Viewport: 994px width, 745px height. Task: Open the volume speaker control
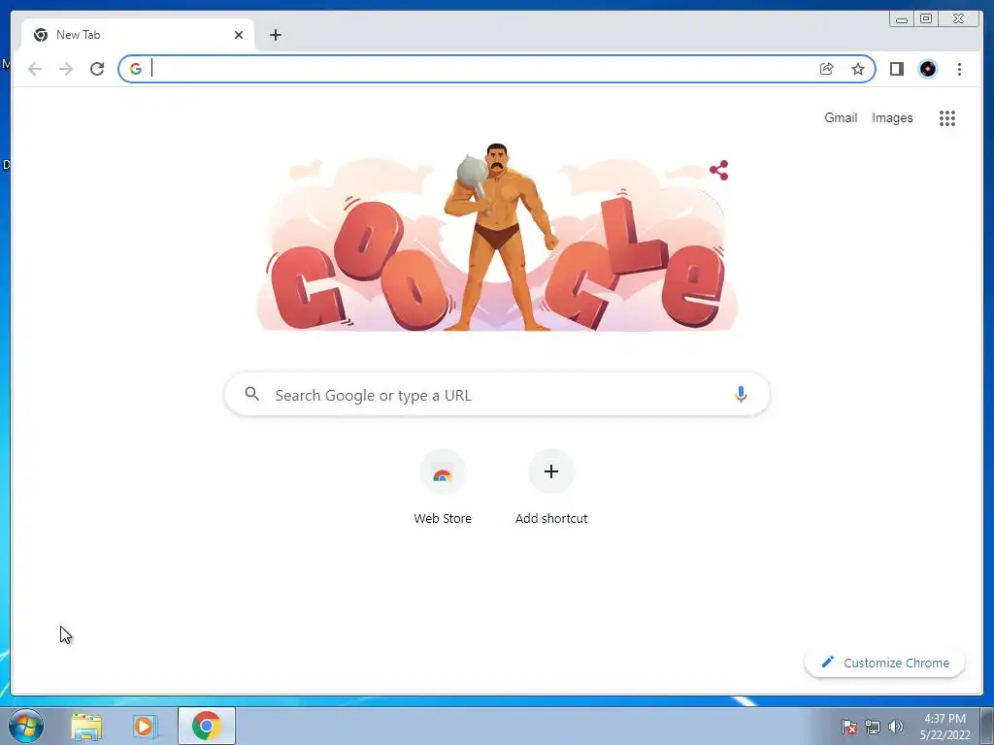pos(896,727)
